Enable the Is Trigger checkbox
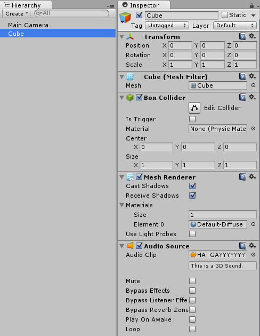 tap(192, 119)
